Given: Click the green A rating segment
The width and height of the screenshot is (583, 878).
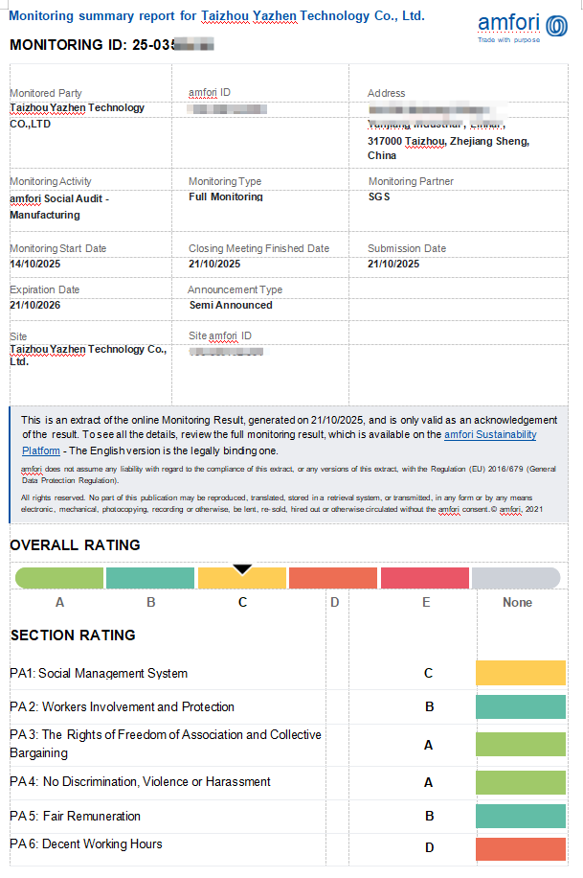Looking at the screenshot, I should pos(59,578).
